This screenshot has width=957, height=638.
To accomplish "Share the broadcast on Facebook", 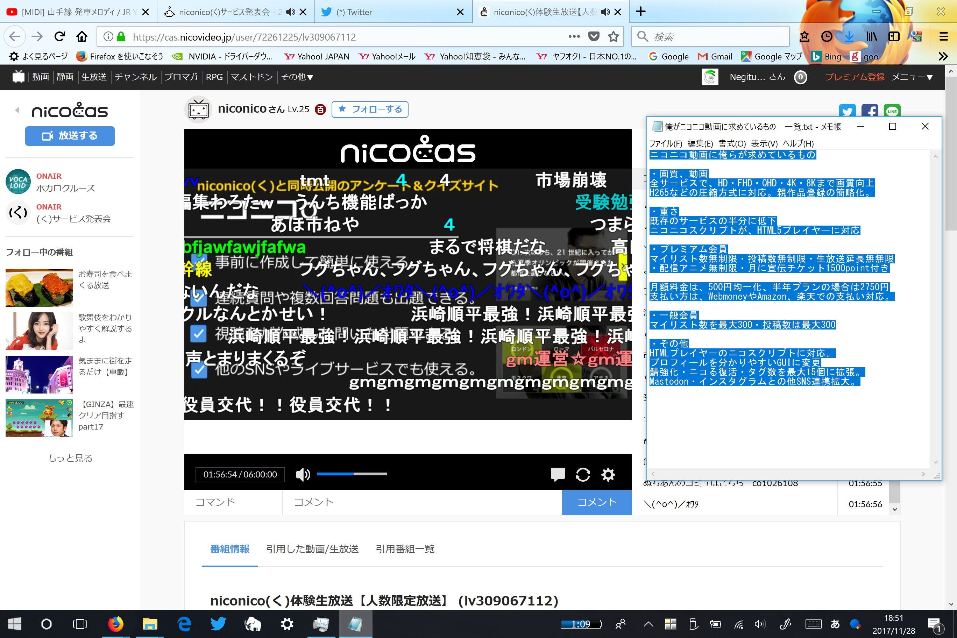I will [x=870, y=111].
